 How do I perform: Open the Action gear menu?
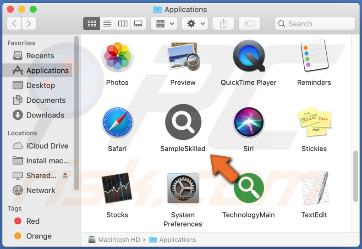click(195, 23)
